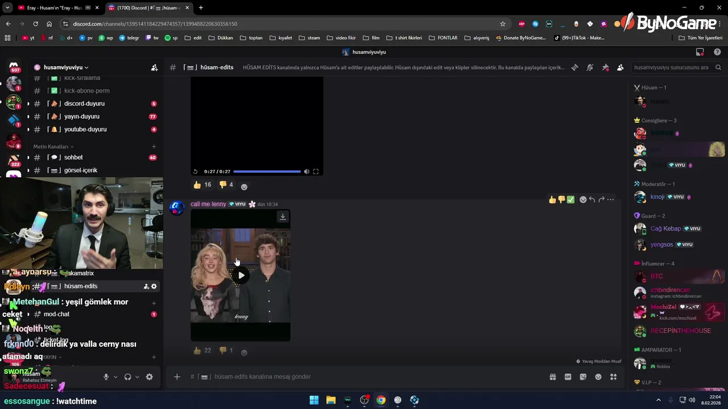Collapse the Metin Kanalları category
This screenshot has width=728, height=409.
[x=53, y=147]
